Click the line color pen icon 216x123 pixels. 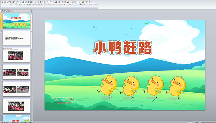91,5
